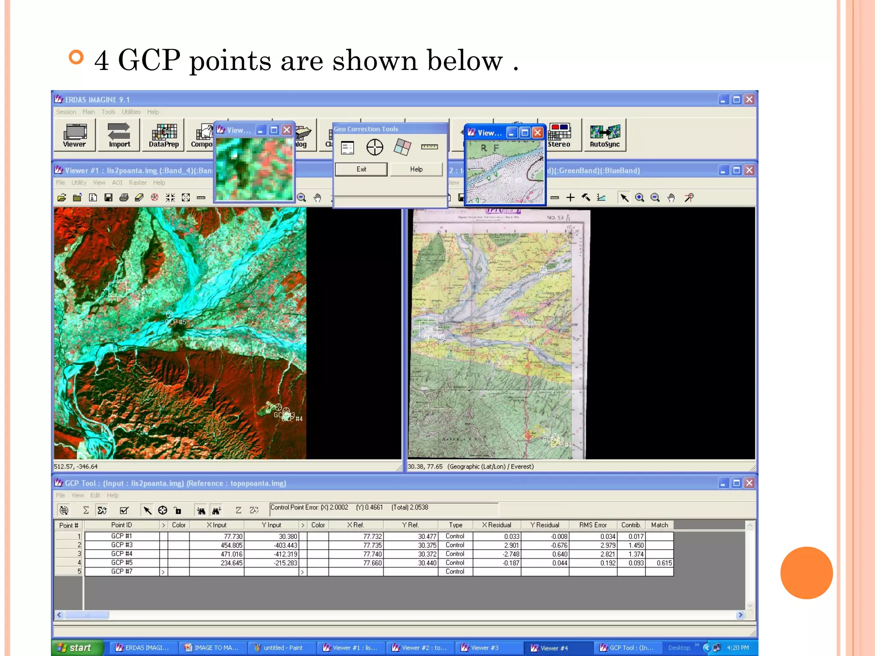Screen dimensions: 875x656
Task: Open the Stereo module
Action: pyautogui.click(x=559, y=135)
